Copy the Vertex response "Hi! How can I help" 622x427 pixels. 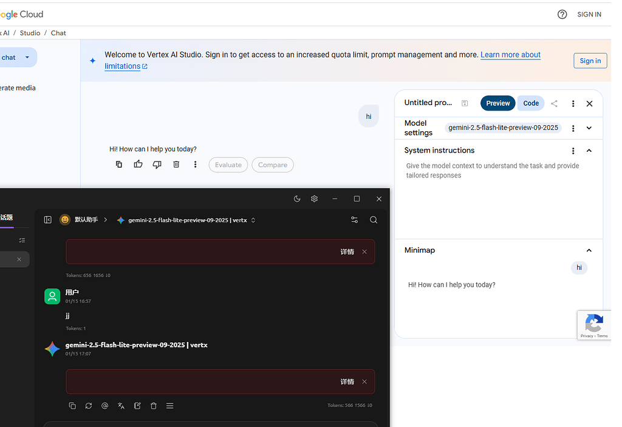pos(119,164)
